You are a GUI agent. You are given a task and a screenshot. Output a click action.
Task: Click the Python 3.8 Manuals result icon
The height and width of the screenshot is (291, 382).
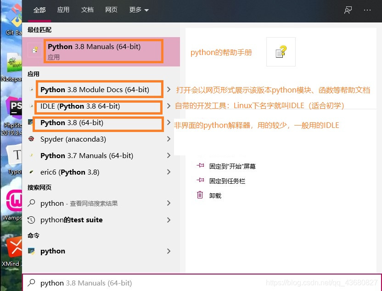click(35, 50)
